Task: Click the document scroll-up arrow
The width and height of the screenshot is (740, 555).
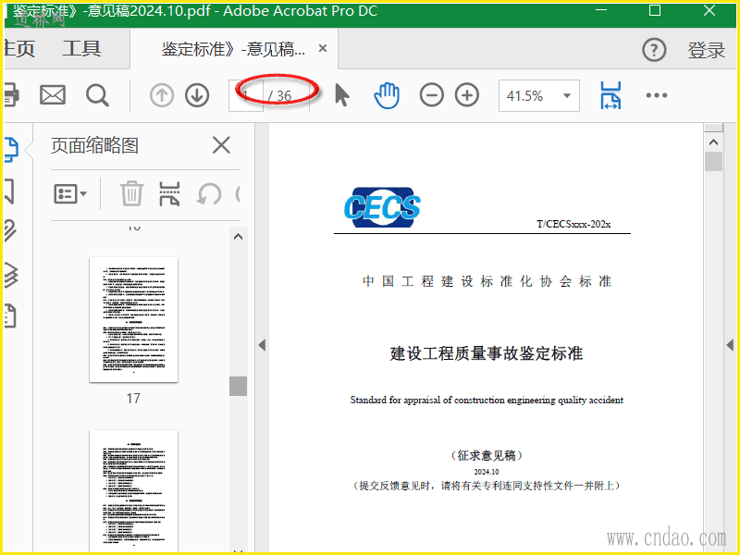Action: [713, 142]
